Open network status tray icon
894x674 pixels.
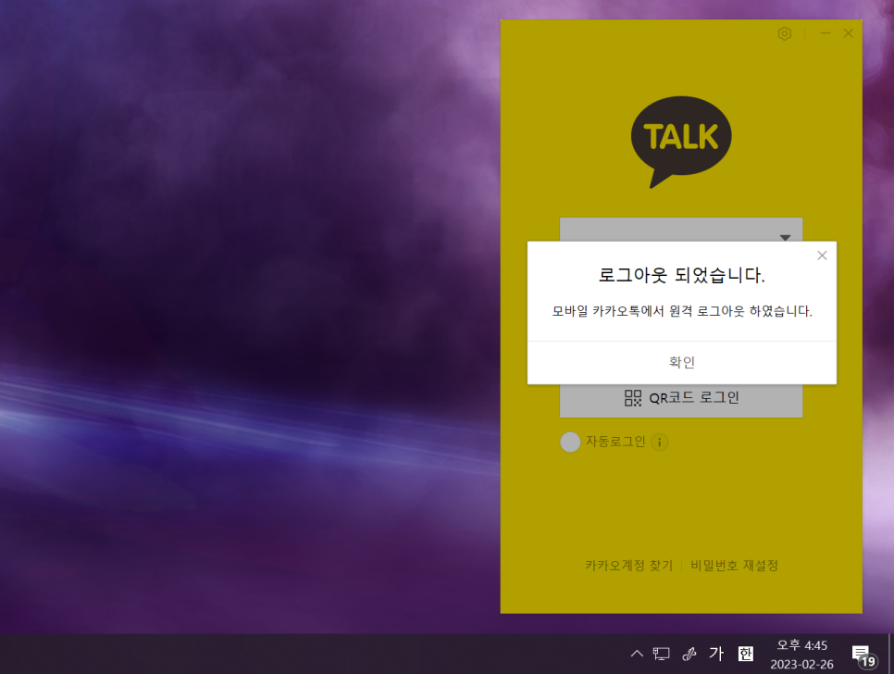[x=662, y=654]
